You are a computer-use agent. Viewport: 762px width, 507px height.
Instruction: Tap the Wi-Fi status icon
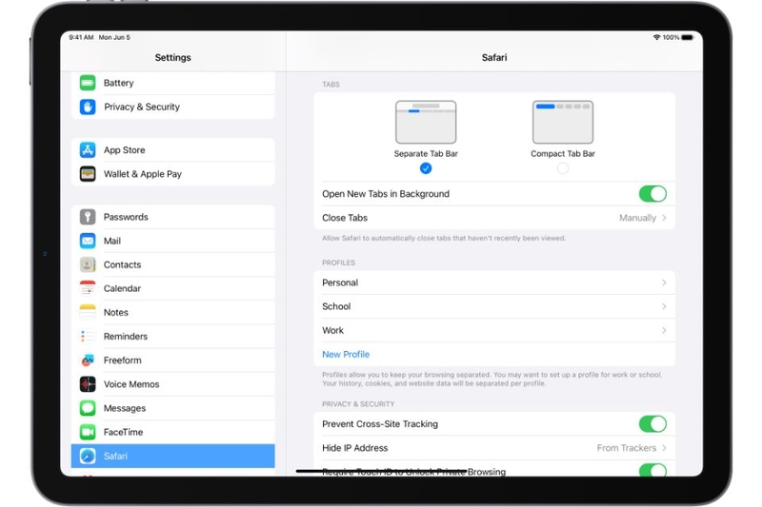(656, 37)
